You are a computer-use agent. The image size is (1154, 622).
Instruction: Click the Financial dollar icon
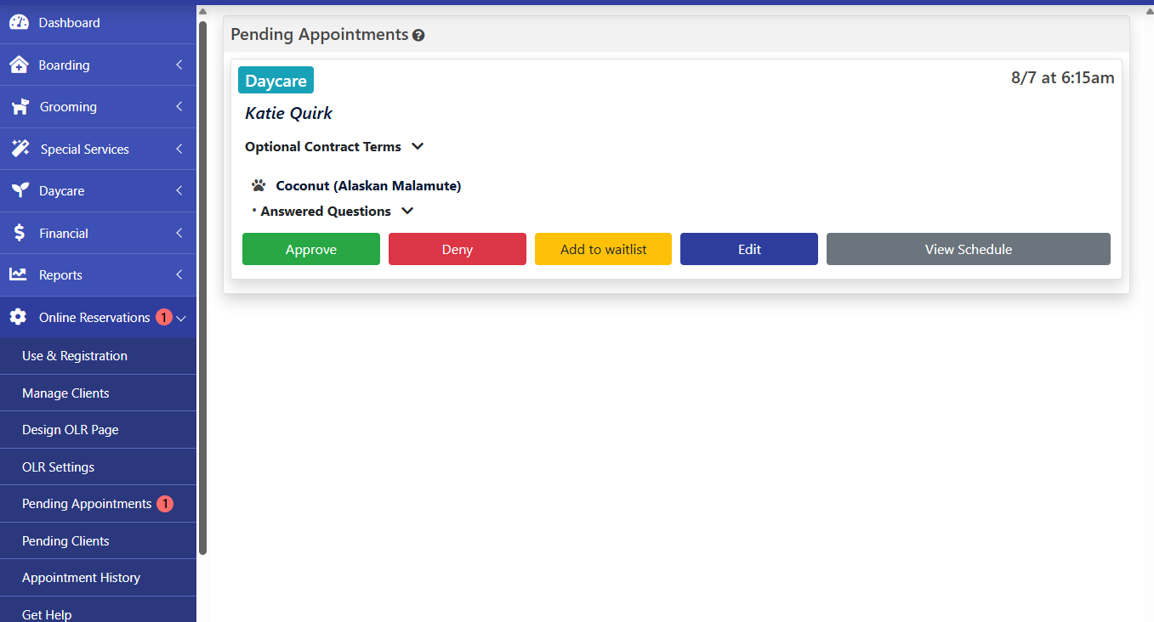tap(20, 233)
